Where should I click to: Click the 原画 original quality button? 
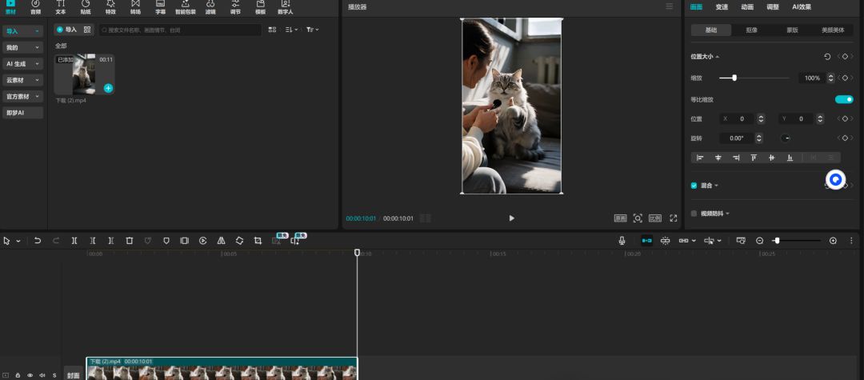[x=621, y=218]
